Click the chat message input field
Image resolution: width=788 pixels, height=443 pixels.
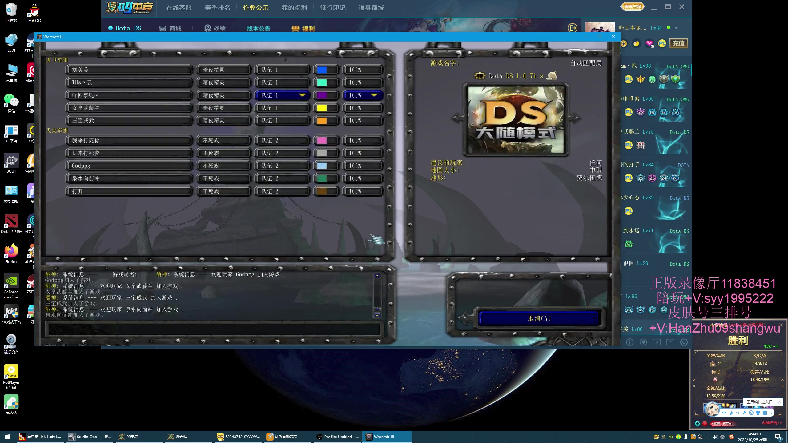click(x=215, y=329)
